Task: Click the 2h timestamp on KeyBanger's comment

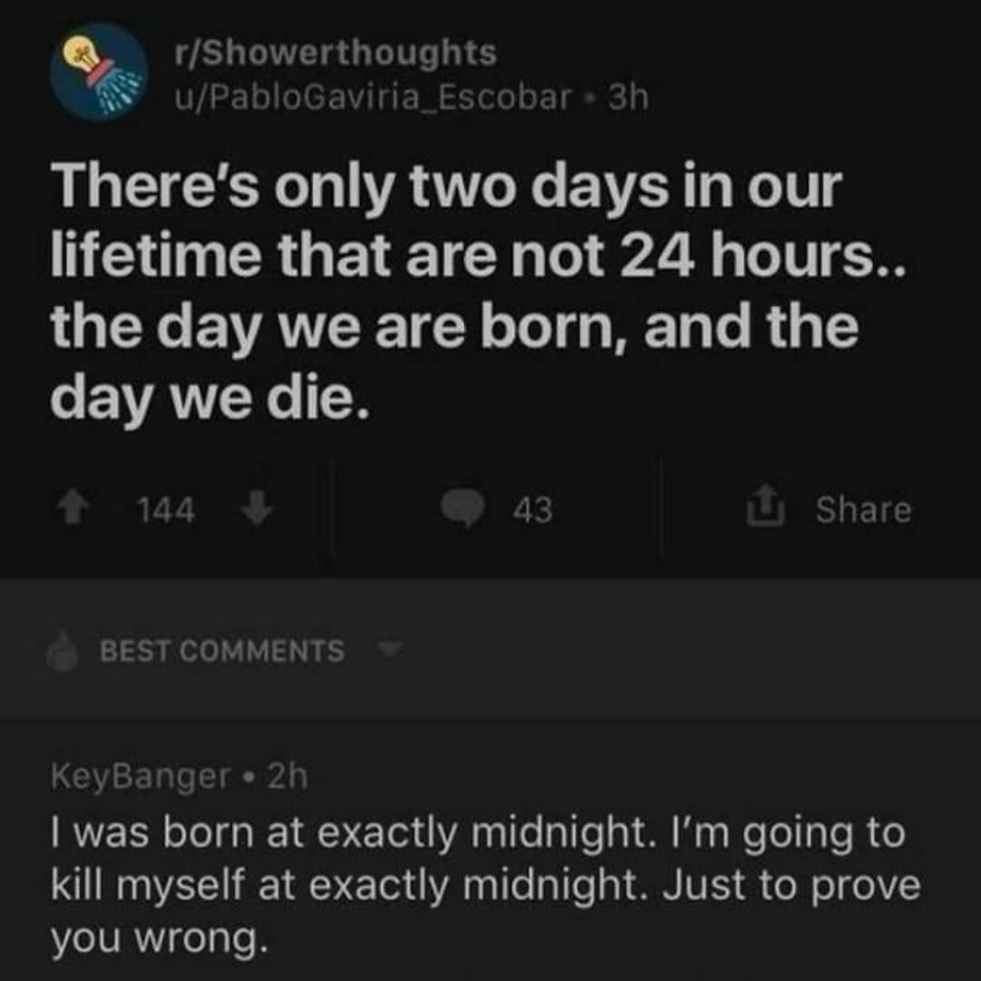Action: click(288, 777)
